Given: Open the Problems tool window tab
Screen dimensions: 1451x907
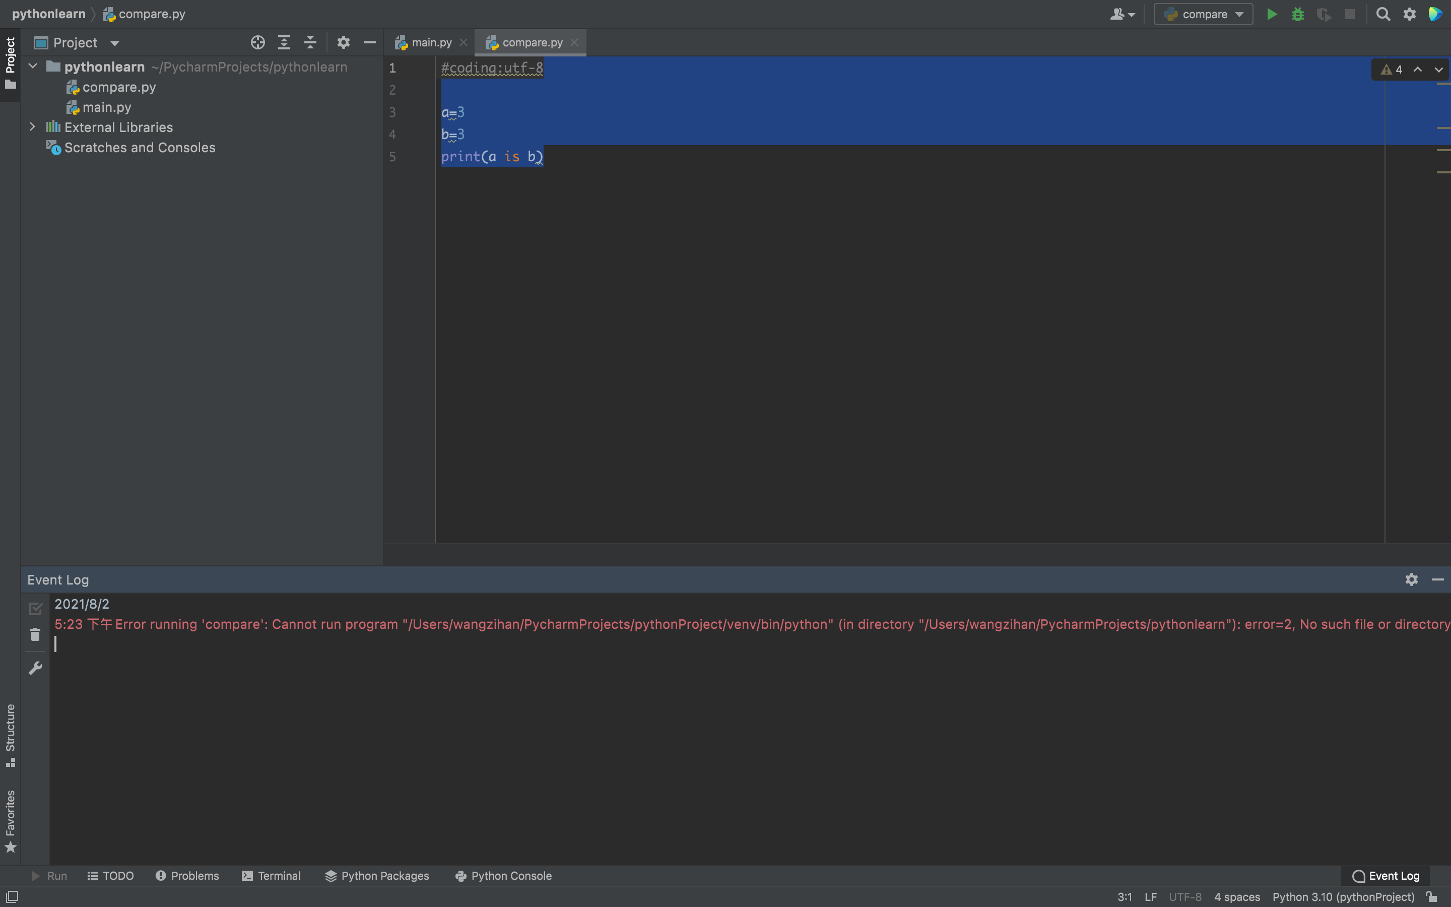Looking at the screenshot, I should click(x=187, y=876).
